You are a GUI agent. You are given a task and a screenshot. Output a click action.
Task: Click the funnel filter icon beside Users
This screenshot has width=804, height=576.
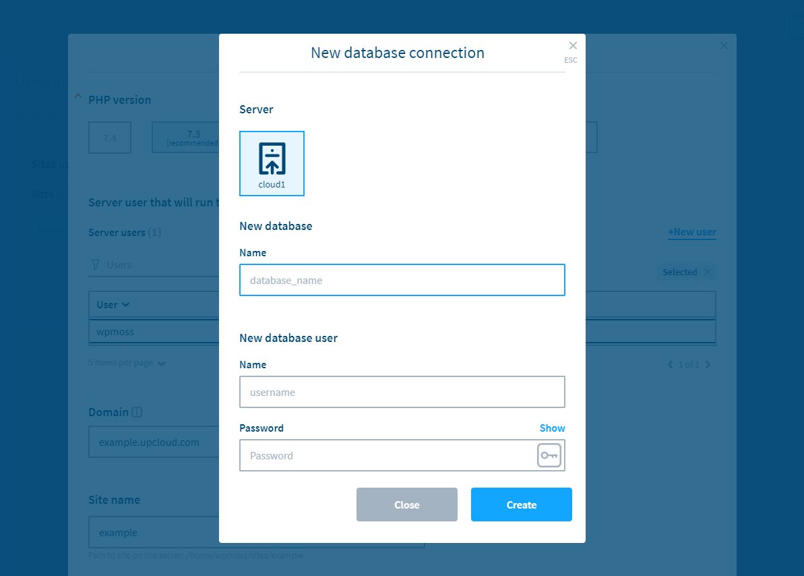coord(96,265)
